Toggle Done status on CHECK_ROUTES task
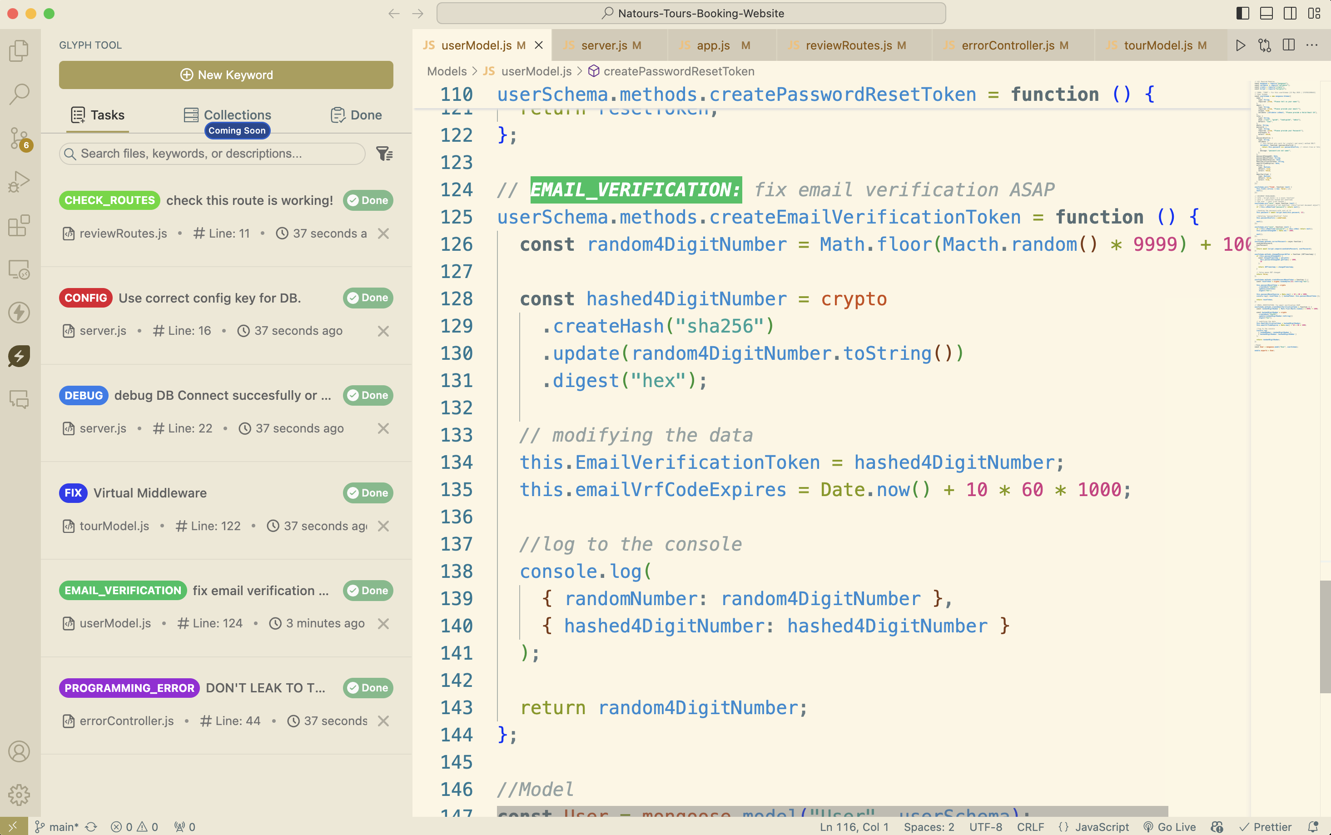This screenshot has height=835, width=1331. [x=368, y=200]
